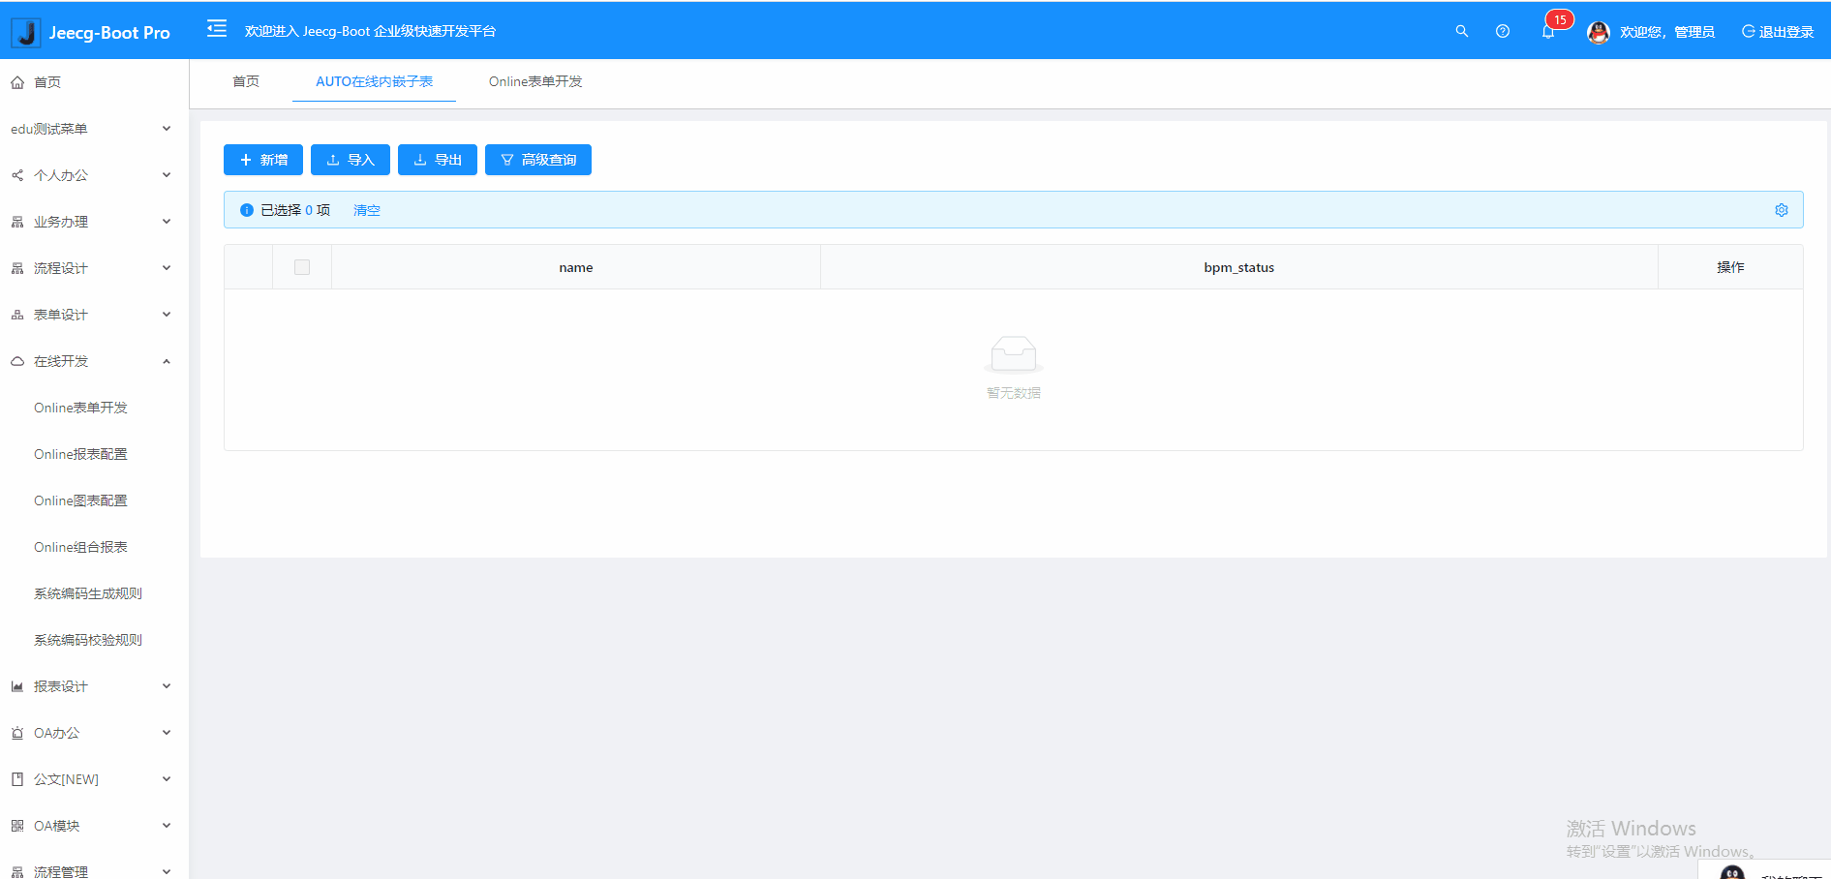The image size is (1831, 879).
Task: Expand the 报表设计 sidebar menu
Action: tap(92, 686)
